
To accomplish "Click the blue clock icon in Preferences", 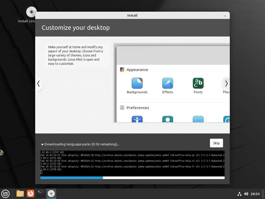I will [x=226, y=119].
